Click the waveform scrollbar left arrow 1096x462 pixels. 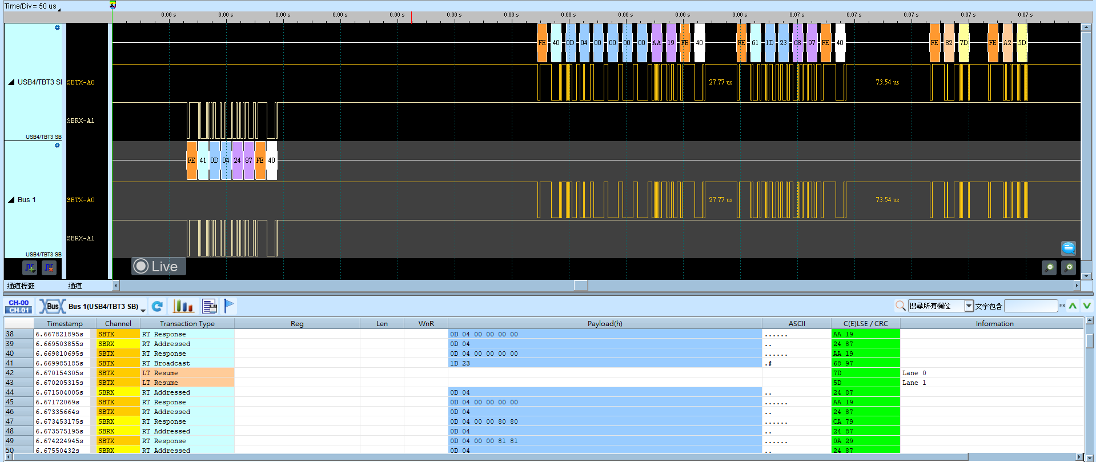click(x=116, y=286)
